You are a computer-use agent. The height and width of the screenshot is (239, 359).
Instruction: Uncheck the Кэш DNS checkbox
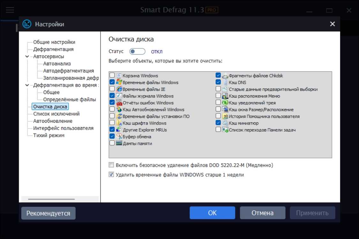(218, 82)
